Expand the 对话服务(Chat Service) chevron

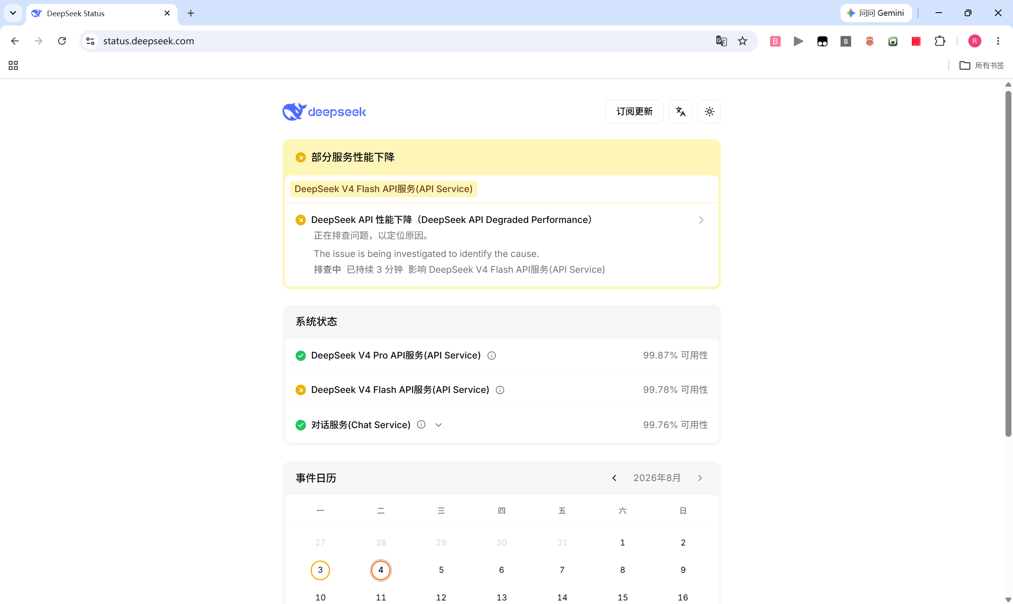(x=438, y=425)
